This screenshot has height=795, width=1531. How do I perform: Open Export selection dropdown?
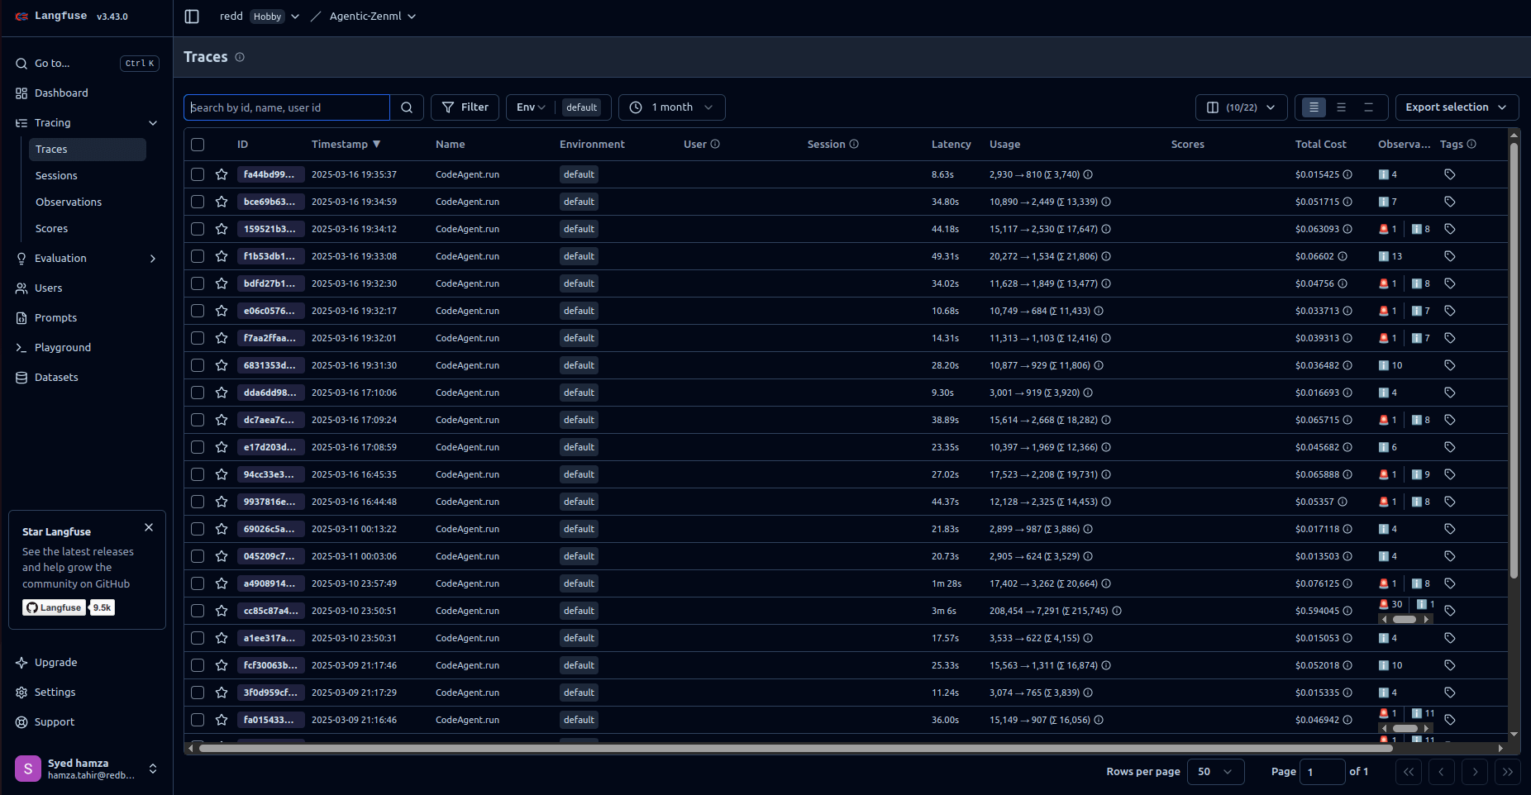coord(1457,107)
